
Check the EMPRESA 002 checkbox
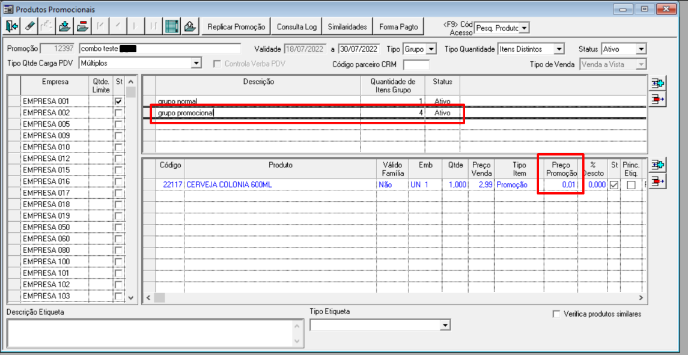[118, 113]
